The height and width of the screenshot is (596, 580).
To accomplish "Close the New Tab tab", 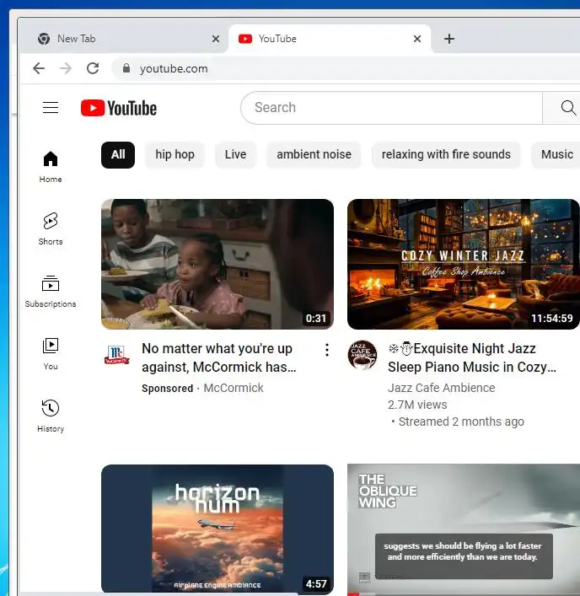I will coord(216,39).
